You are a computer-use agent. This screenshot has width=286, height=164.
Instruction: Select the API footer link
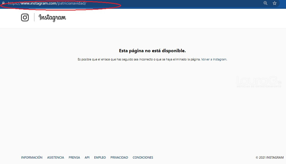[87, 157]
